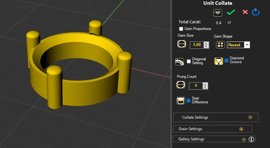The width and height of the screenshot is (270, 148).
Task: Click the blue reset arrow icon
Action: 256,12
